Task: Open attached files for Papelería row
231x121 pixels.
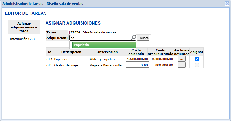Action: [182, 59]
